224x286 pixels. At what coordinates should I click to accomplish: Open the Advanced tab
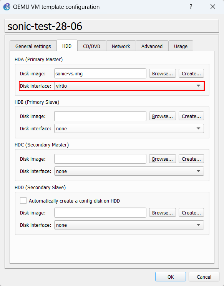[152, 47]
